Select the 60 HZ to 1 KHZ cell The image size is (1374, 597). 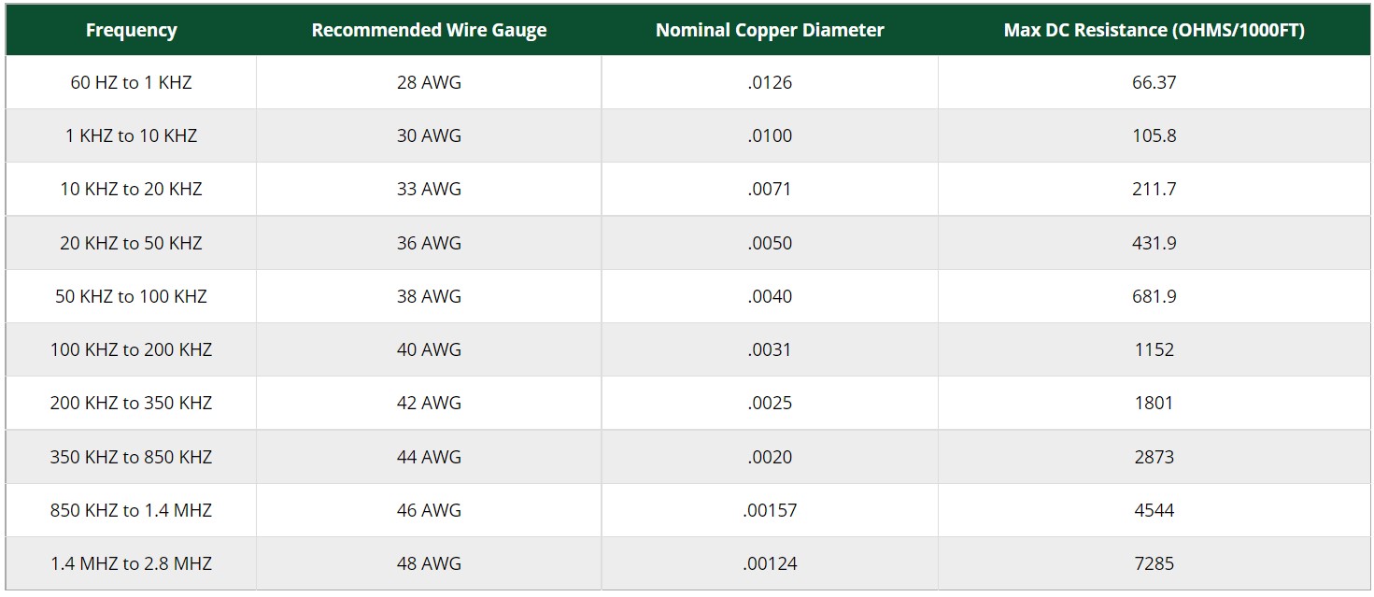coord(131,82)
